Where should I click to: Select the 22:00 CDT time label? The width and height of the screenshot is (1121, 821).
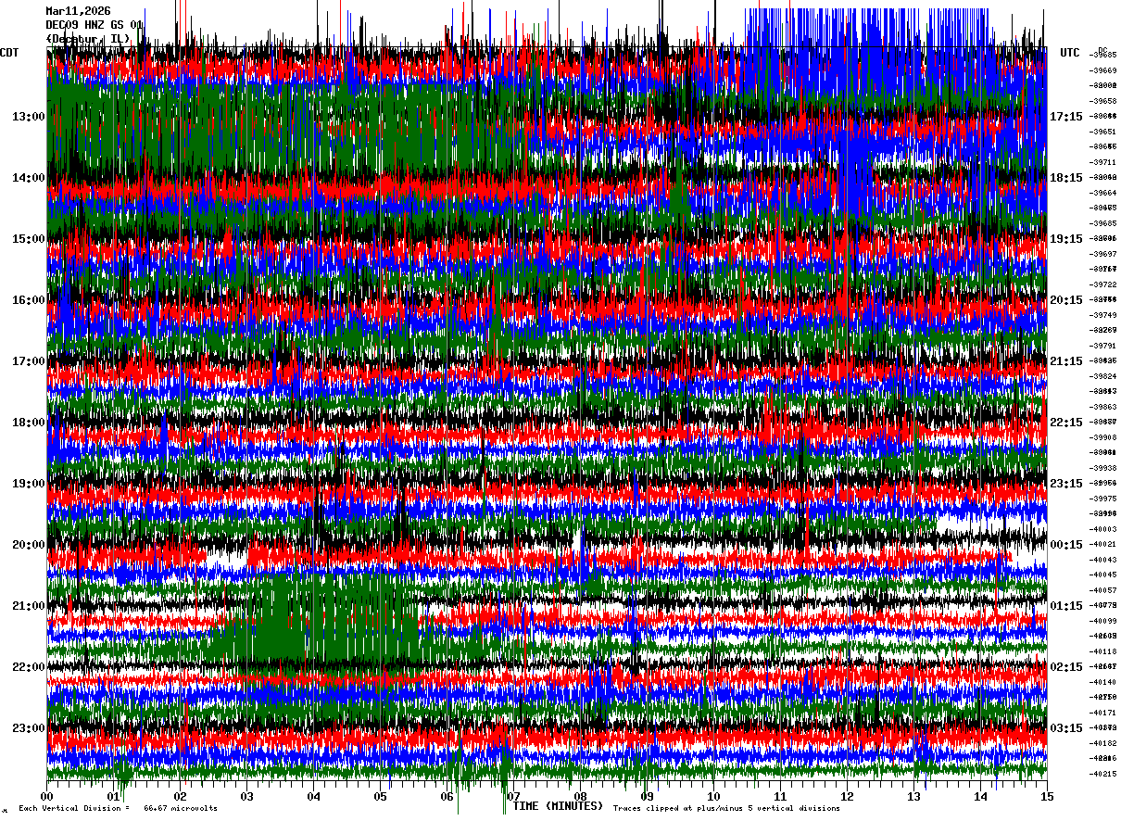(29, 667)
